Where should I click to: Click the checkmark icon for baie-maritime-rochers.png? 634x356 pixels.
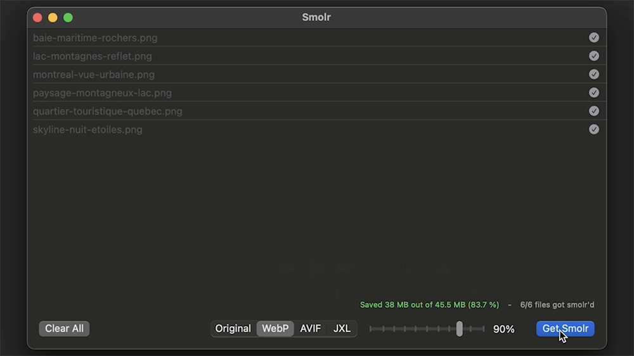(593, 37)
